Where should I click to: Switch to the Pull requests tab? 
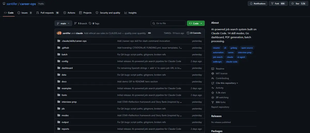48,13
